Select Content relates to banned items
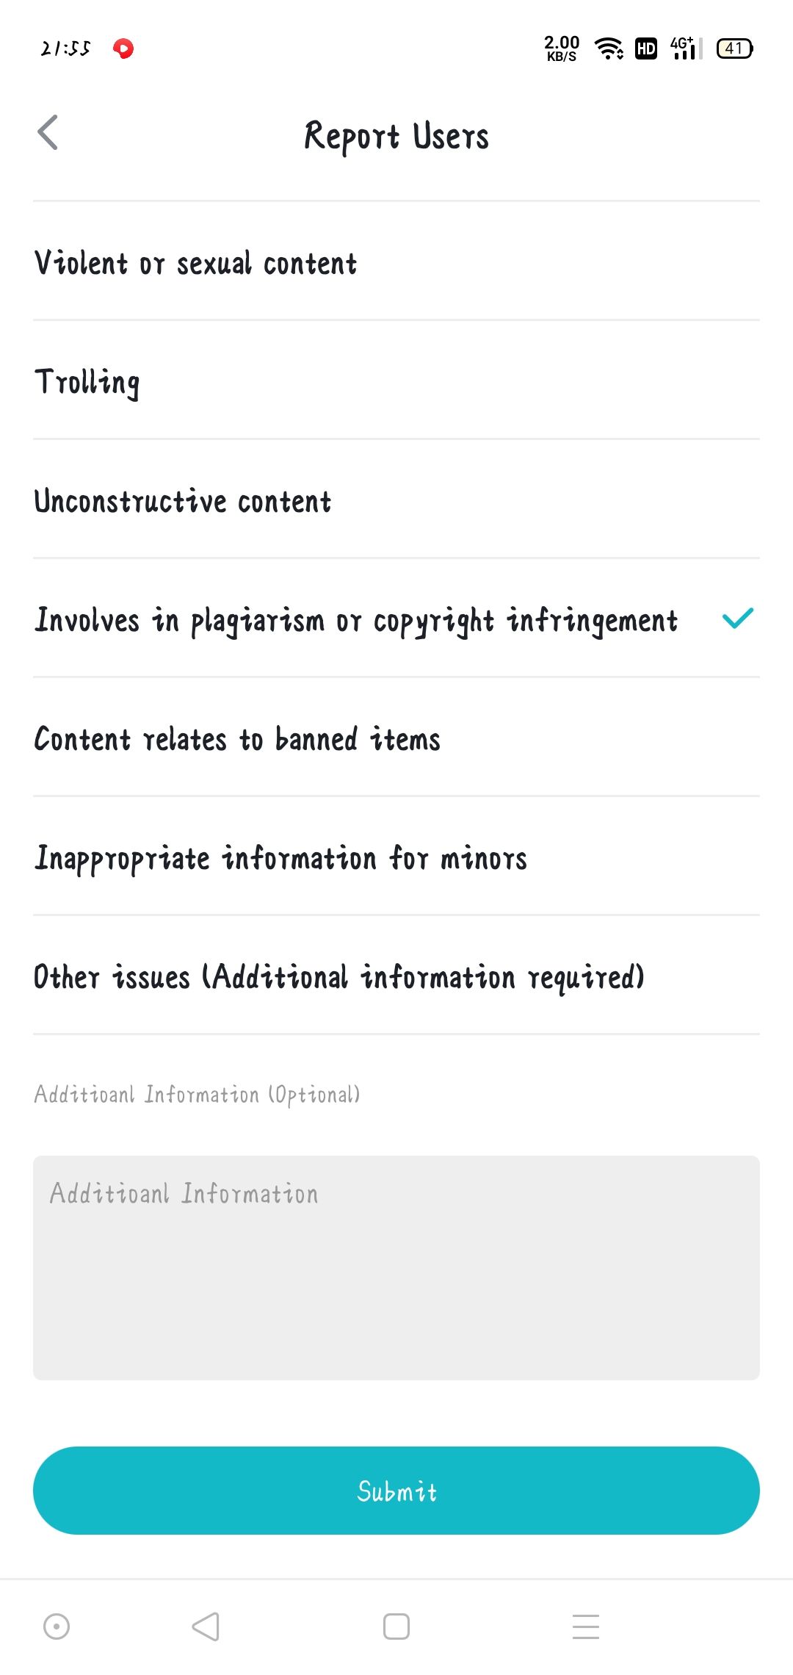Viewport: 793px width, 1675px height. pyautogui.click(x=396, y=738)
